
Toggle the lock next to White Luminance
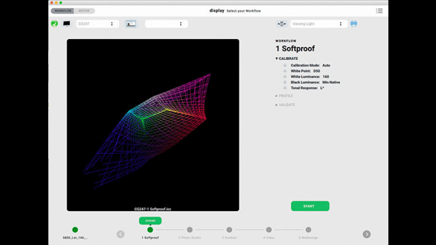(x=285, y=76)
